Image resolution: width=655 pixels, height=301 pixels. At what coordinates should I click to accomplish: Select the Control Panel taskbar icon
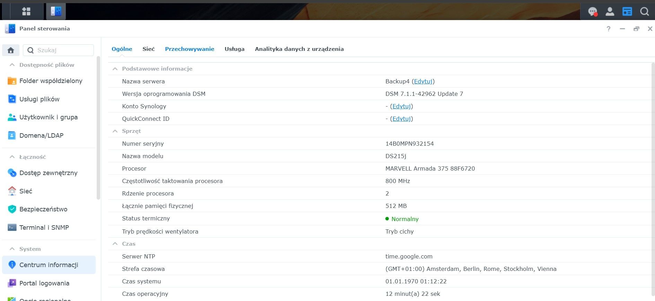pyautogui.click(x=56, y=11)
